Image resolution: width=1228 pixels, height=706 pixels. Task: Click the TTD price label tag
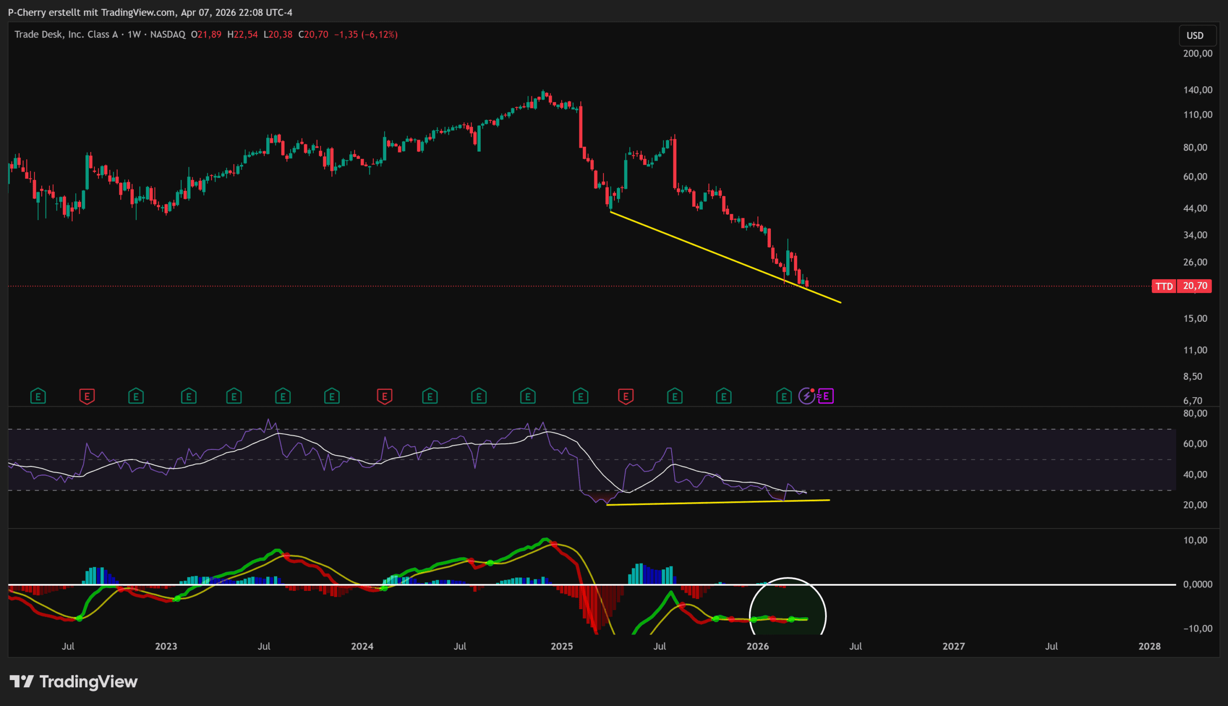click(x=1164, y=286)
